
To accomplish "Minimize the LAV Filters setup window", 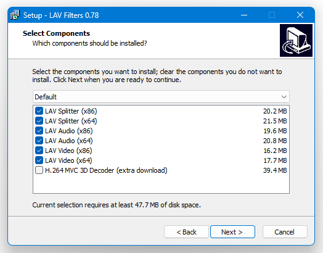I will tap(244, 15).
